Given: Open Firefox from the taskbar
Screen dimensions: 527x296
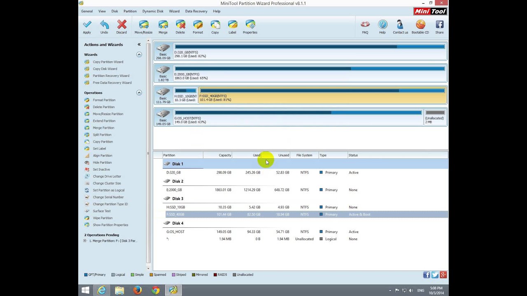Looking at the screenshot, I should coord(138,290).
